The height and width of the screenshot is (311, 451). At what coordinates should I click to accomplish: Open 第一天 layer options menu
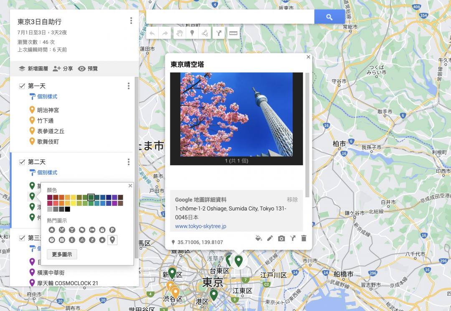(129, 86)
